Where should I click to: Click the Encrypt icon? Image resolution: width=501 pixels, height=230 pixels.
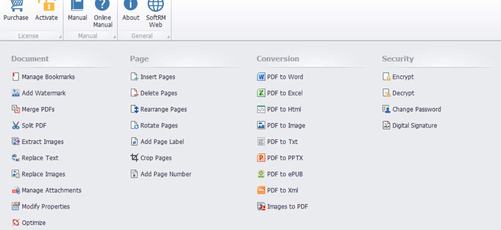click(386, 77)
